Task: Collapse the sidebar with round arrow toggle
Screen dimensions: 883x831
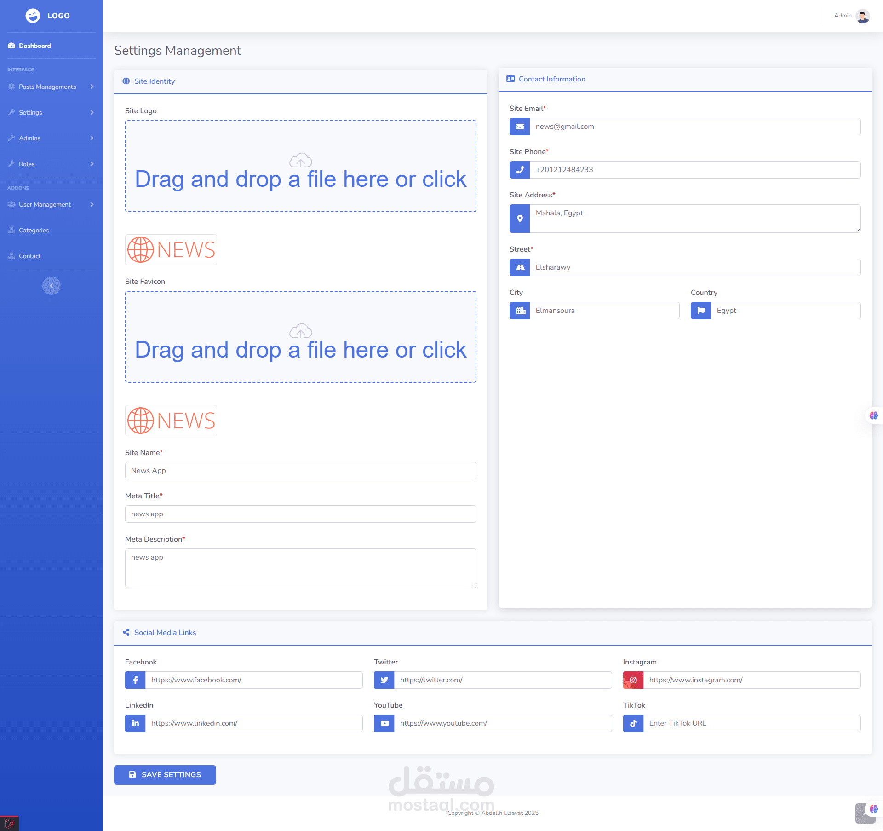Action: coord(52,286)
